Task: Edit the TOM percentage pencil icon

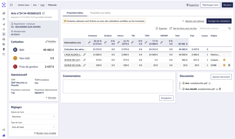Action: pos(146,43)
